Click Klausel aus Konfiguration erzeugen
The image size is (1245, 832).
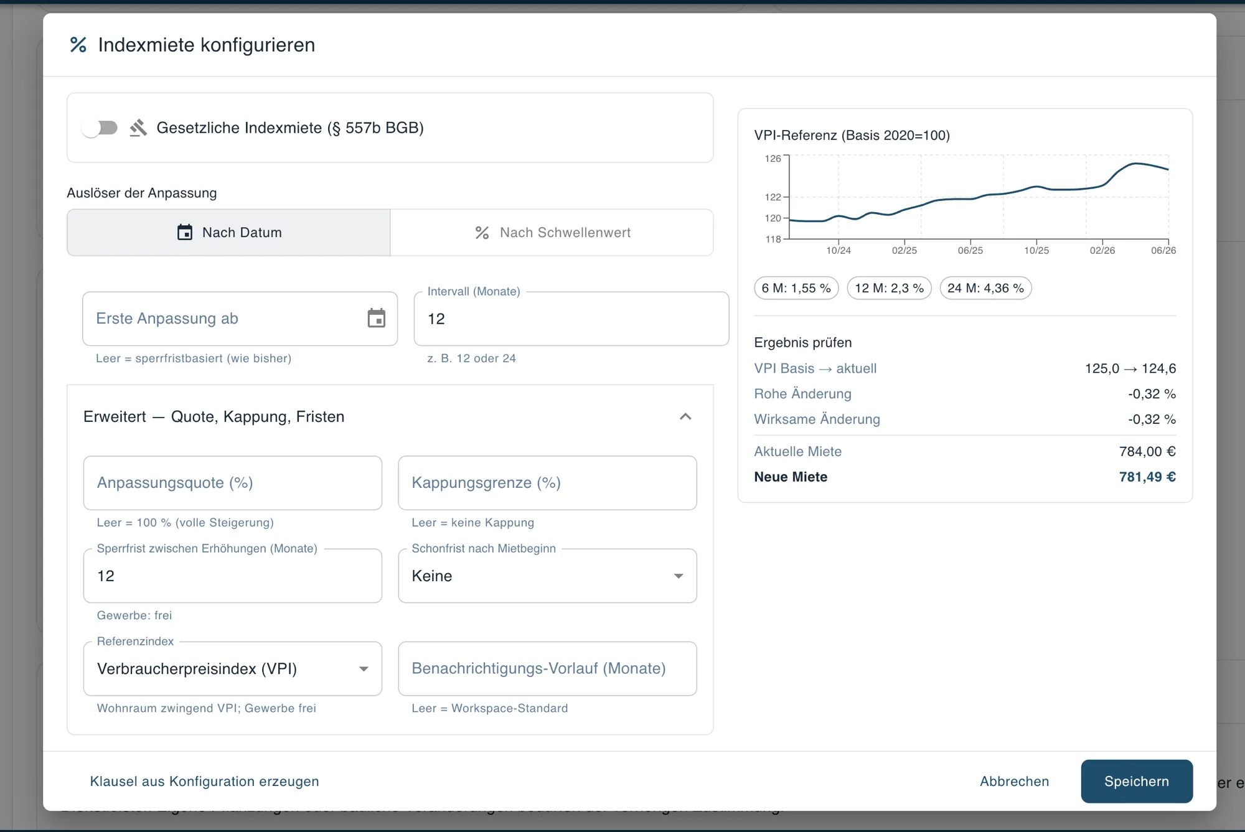click(205, 782)
